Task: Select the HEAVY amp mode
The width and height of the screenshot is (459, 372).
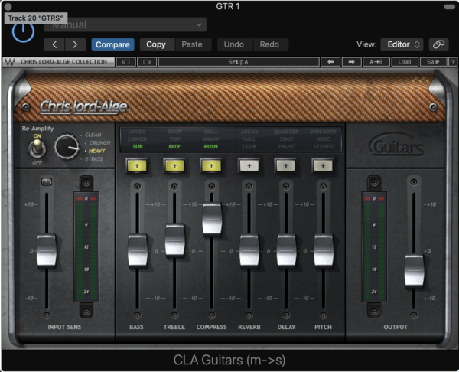Action: pos(96,151)
